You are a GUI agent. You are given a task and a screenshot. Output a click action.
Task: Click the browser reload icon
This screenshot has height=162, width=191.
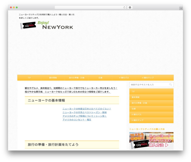click(124, 8)
